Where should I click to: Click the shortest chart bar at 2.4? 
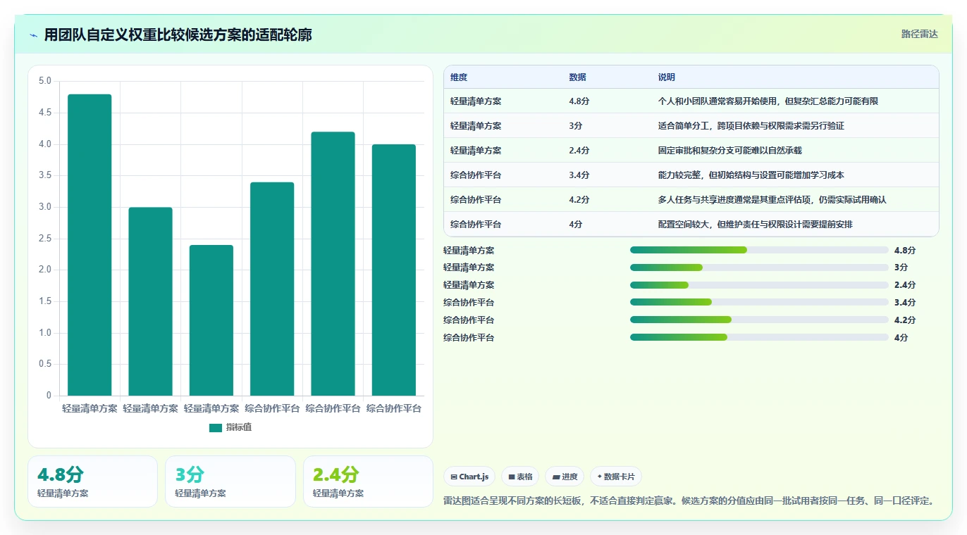211,320
